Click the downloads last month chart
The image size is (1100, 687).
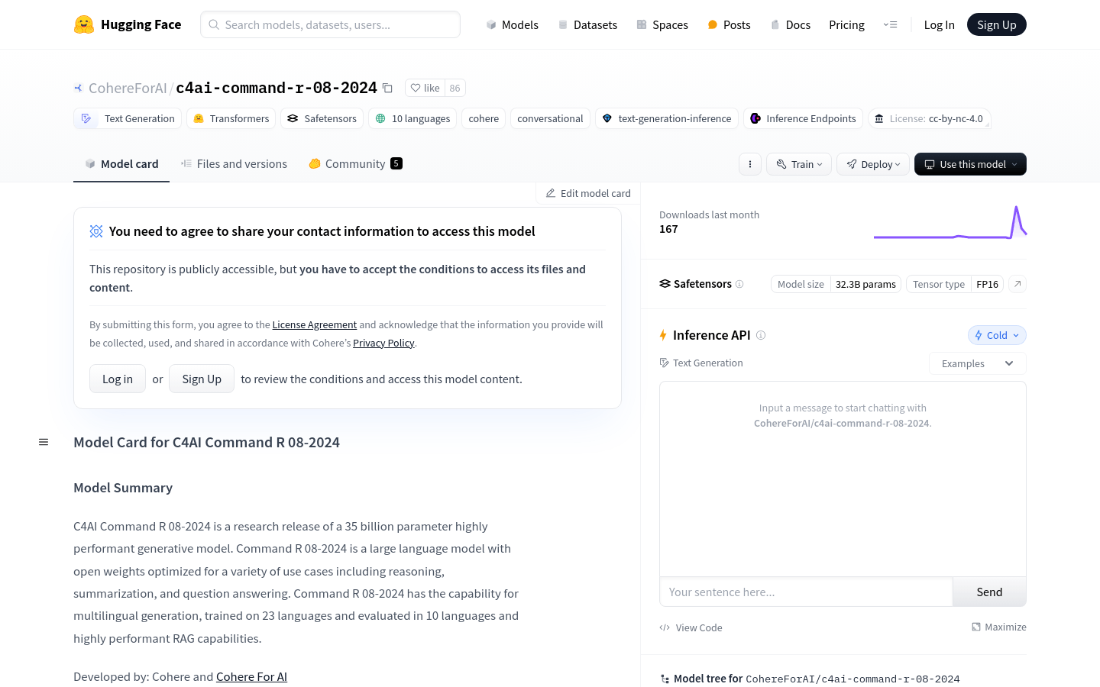pos(950,222)
